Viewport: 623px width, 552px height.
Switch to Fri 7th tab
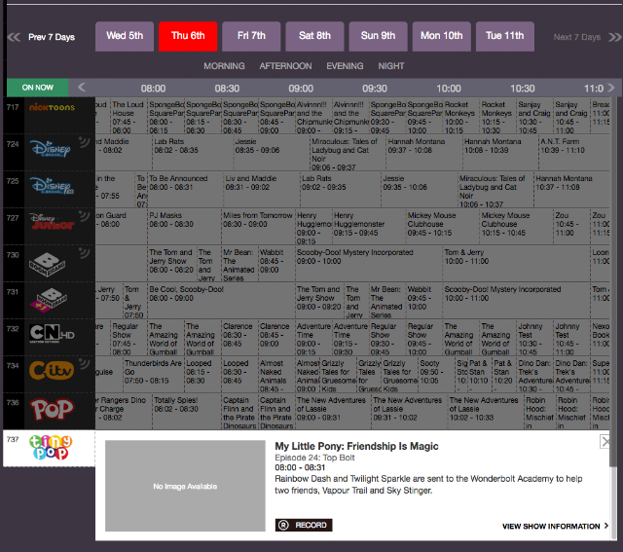[x=251, y=36]
